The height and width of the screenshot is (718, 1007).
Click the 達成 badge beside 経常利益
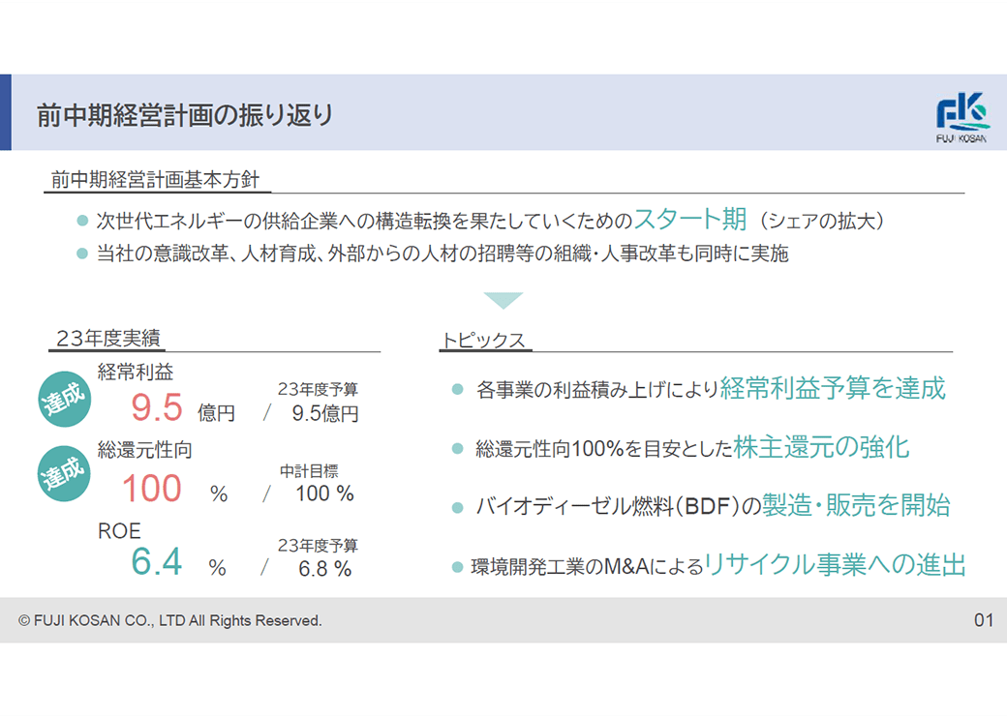coord(65,400)
